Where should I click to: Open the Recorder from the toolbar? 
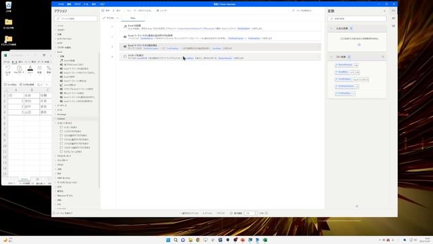point(162,11)
